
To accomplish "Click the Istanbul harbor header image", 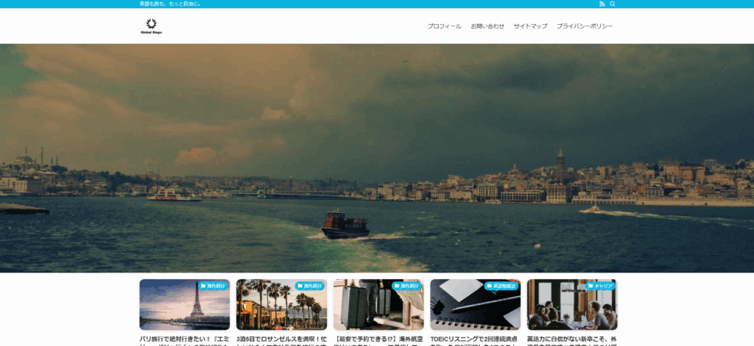I will pos(377,158).
